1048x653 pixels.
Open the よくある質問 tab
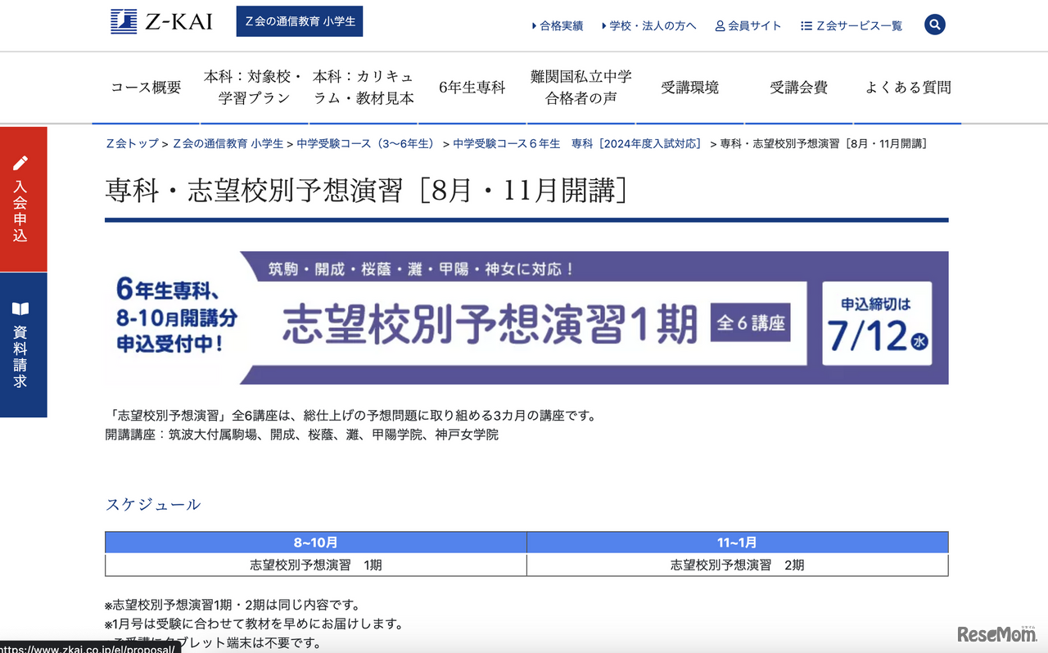point(907,87)
